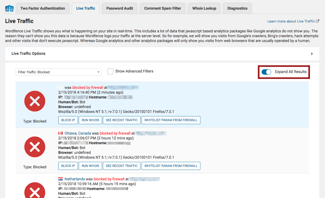
Task: Click Whitelist Param From Firewall in first entry
Action: [x=171, y=120]
